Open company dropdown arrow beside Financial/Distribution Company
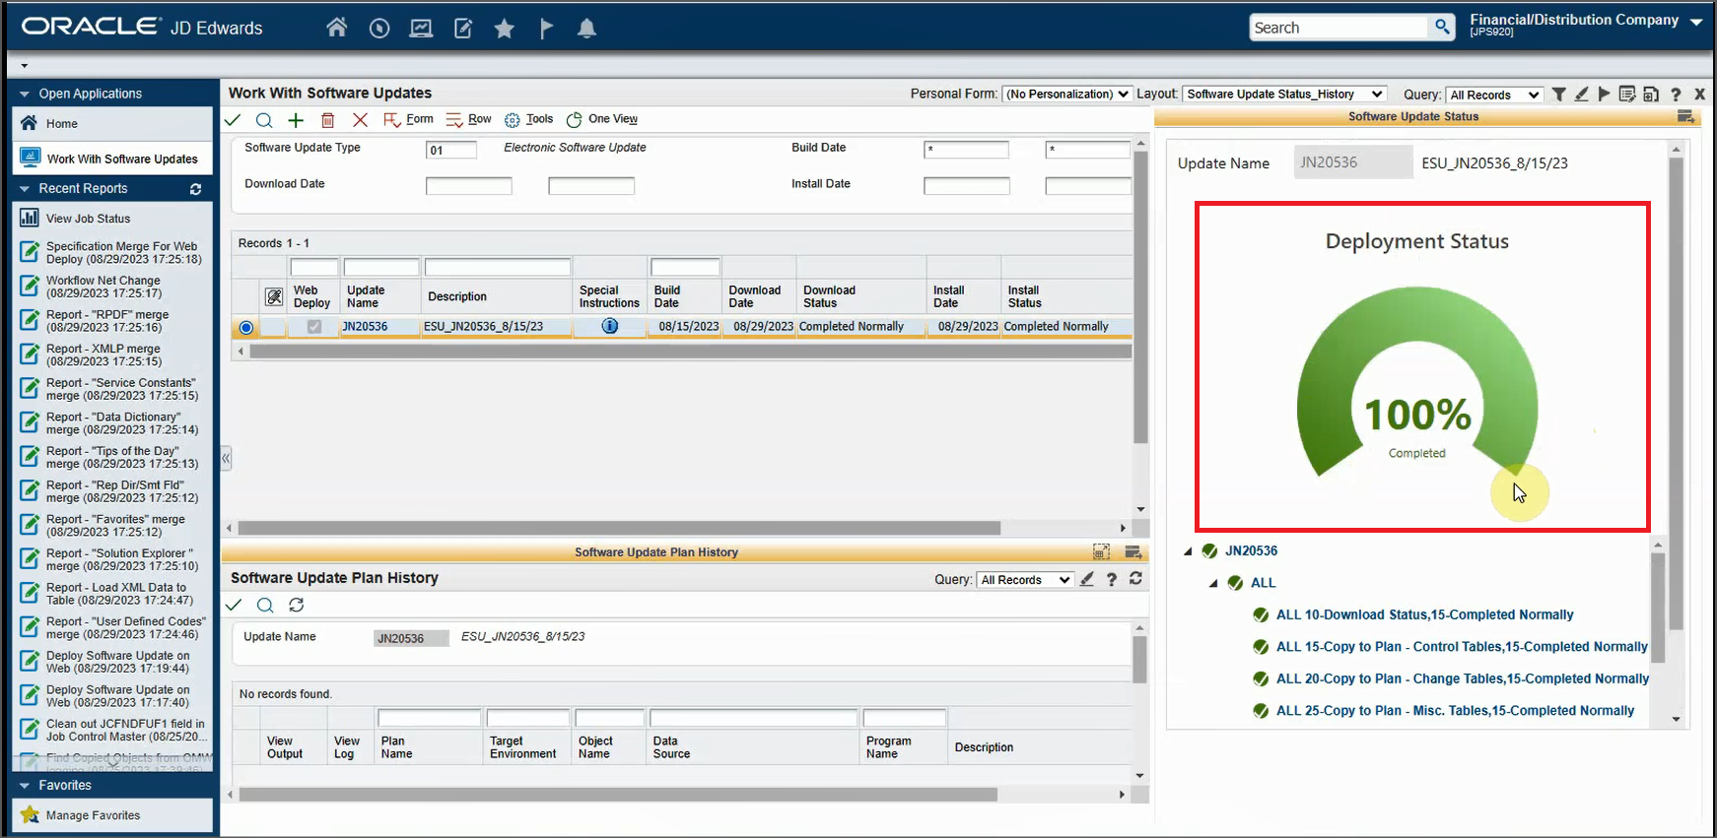The width and height of the screenshot is (1717, 838). (1695, 22)
